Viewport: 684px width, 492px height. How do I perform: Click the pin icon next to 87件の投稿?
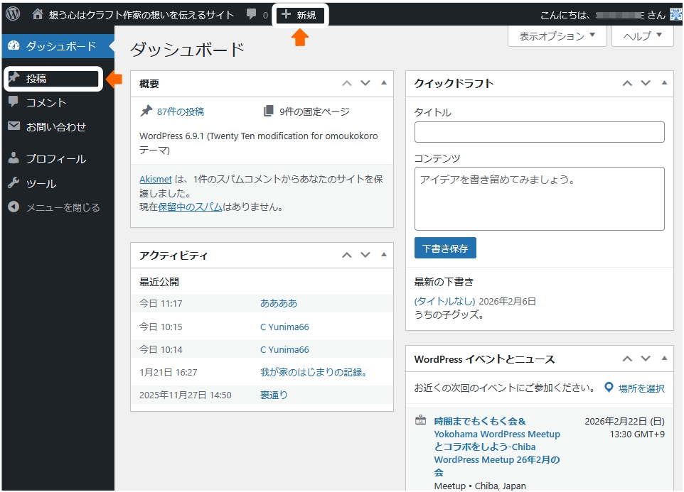[x=146, y=111]
